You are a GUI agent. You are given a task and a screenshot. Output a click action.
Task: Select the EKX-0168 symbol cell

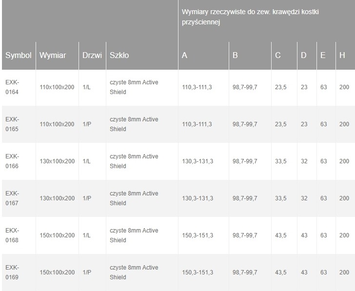pyautogui.click(x=12, y=235)
